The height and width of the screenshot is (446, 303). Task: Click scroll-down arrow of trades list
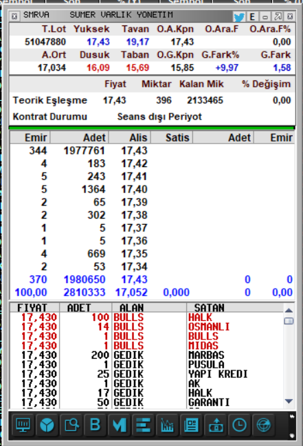289,401
